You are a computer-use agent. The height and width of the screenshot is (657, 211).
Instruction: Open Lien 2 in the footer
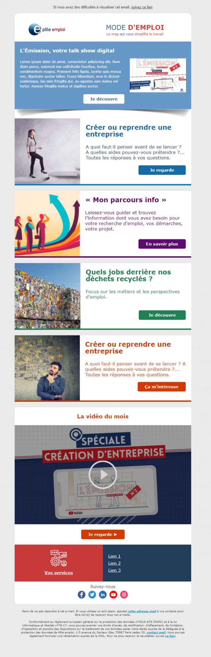point(114,563)
